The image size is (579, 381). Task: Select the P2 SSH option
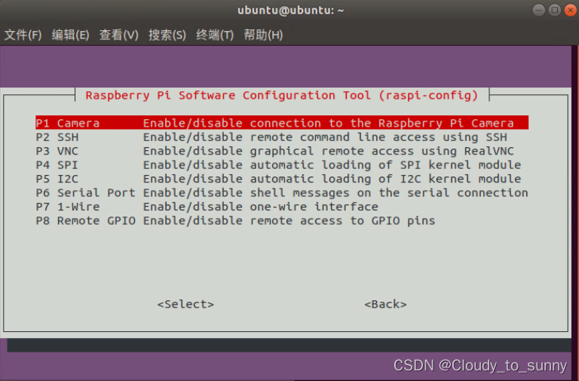pyautogui.click(x=282, y=137)
